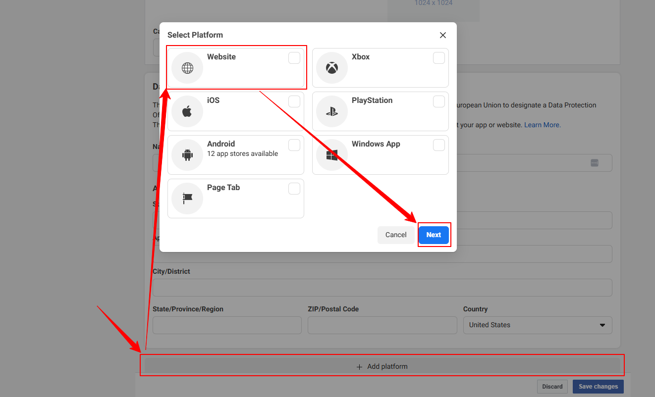
Task: Click the Page Tab flag icon
Action: (187, 198)
